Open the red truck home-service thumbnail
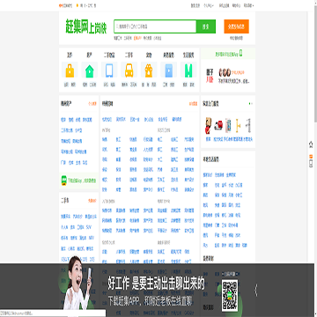 click(x=218, y=126)
